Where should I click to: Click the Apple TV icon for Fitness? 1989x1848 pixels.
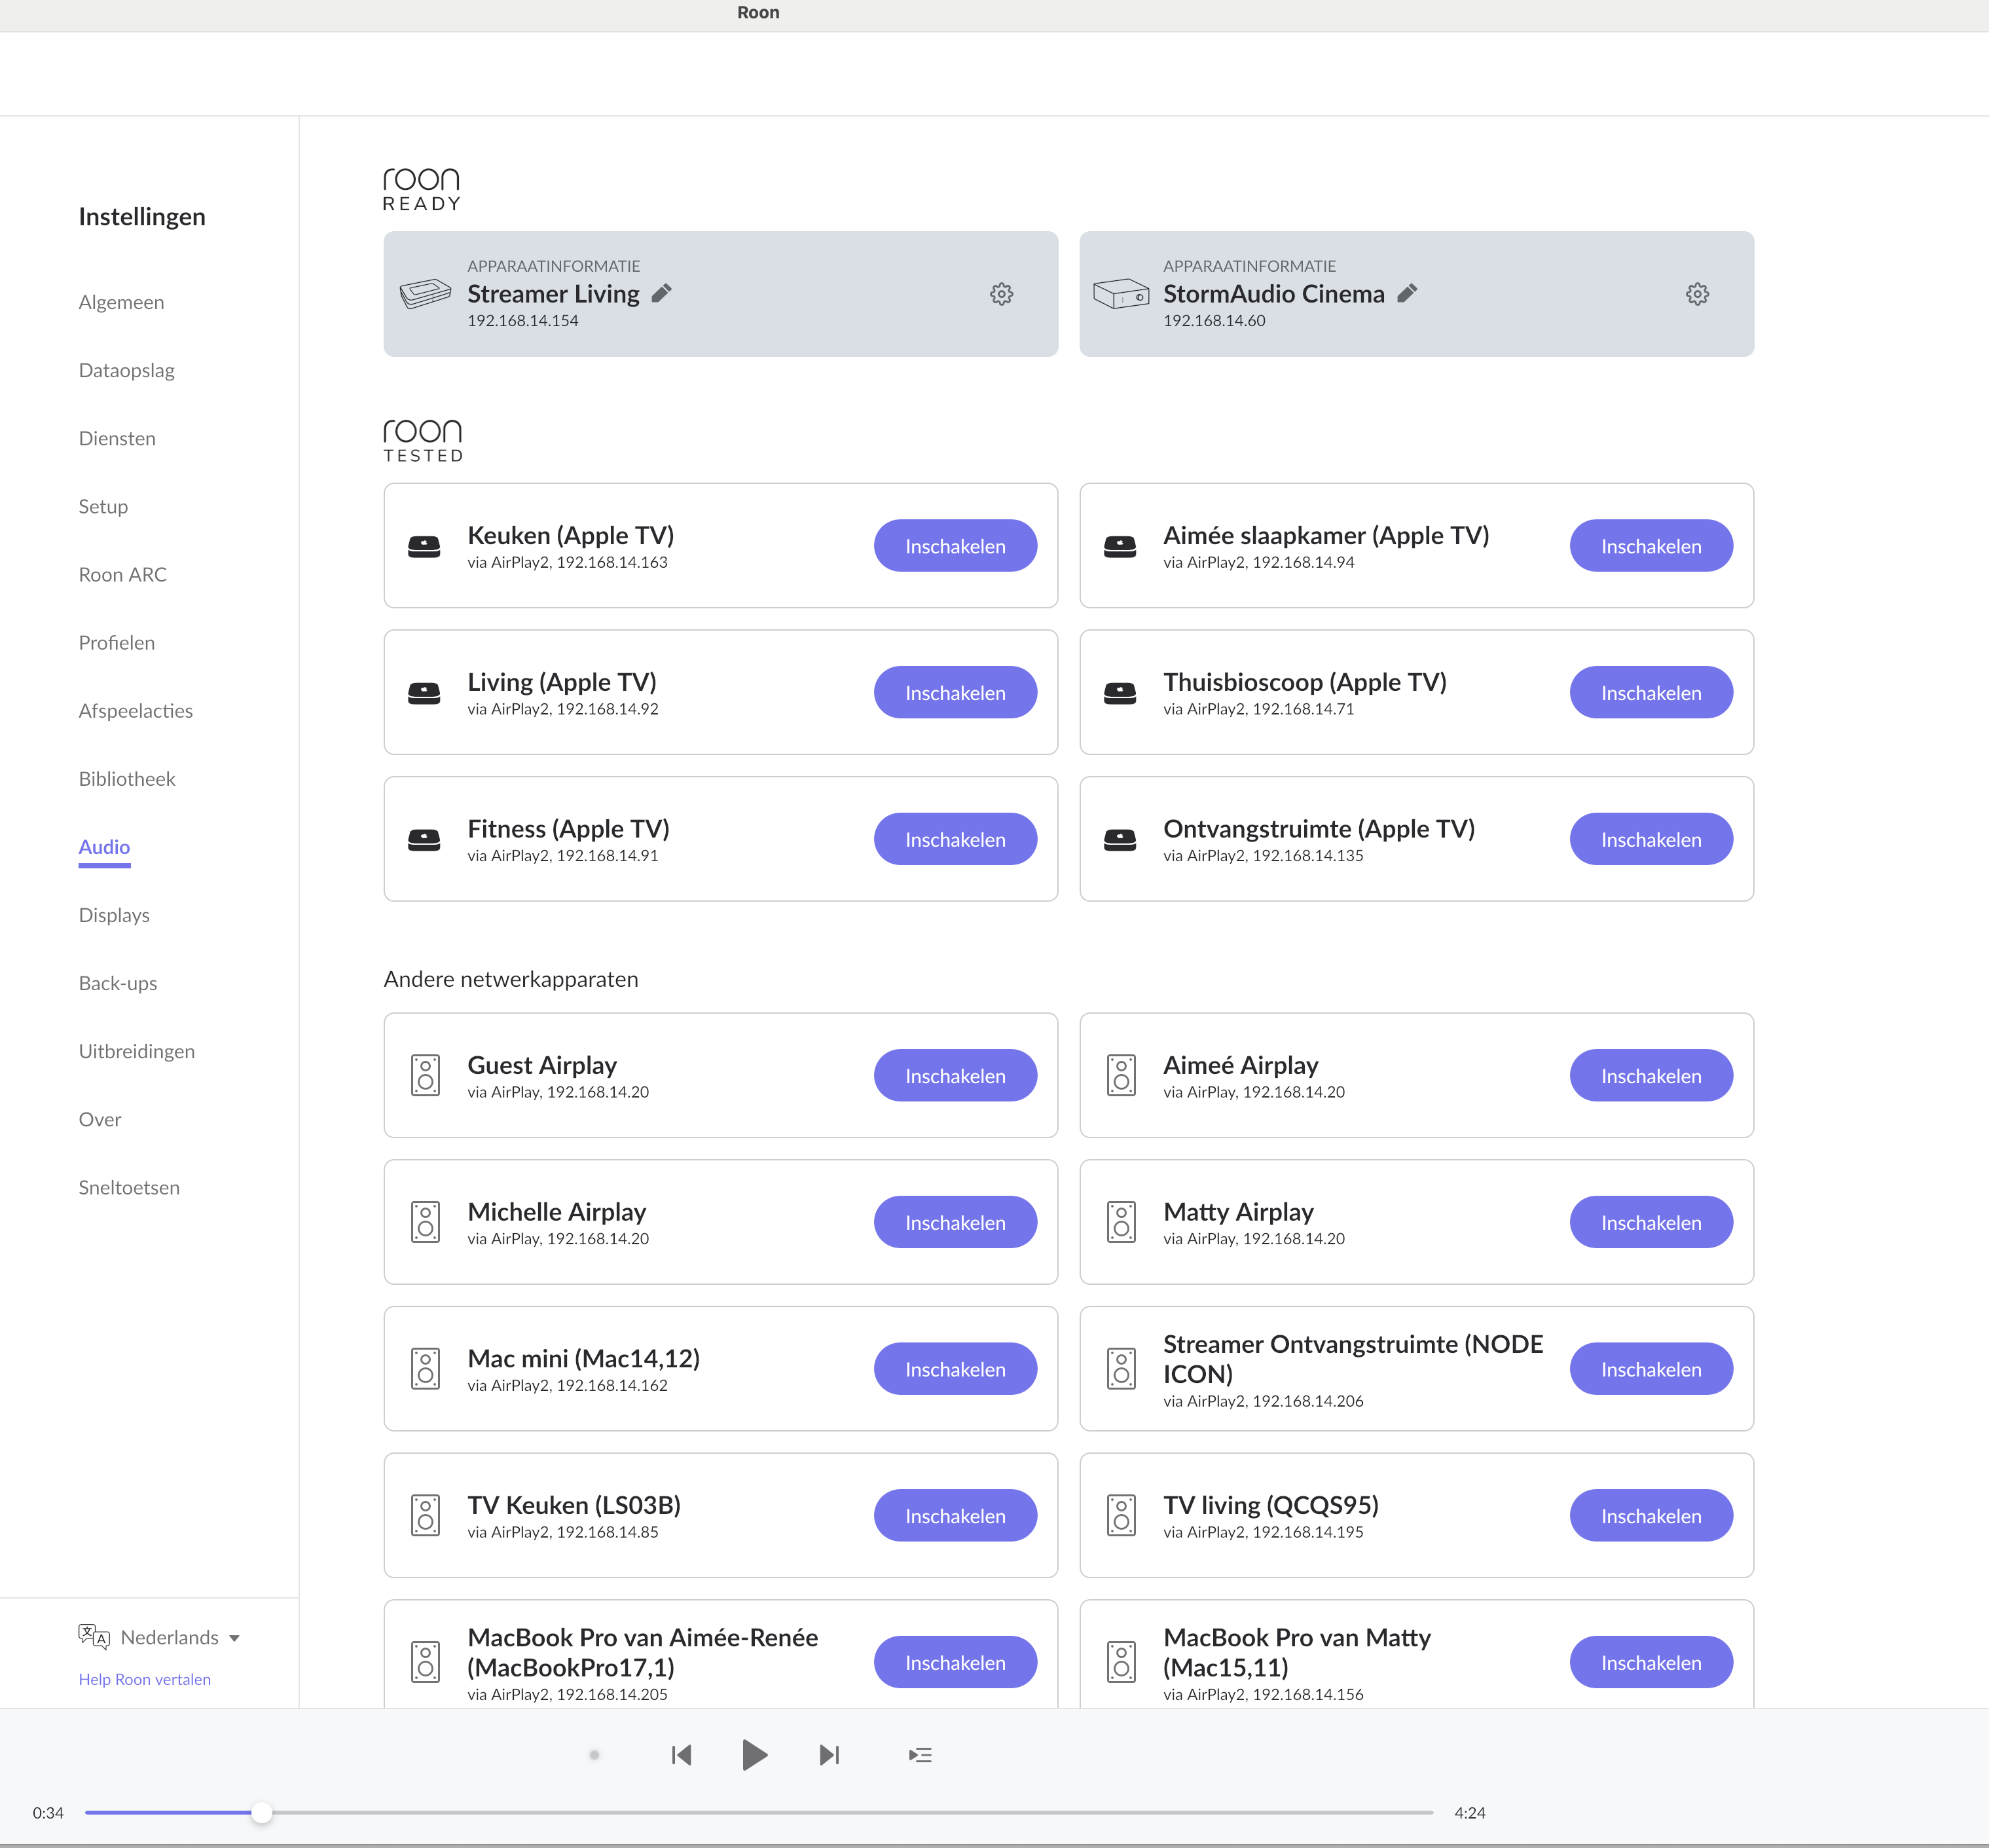[x=424, y=840]
